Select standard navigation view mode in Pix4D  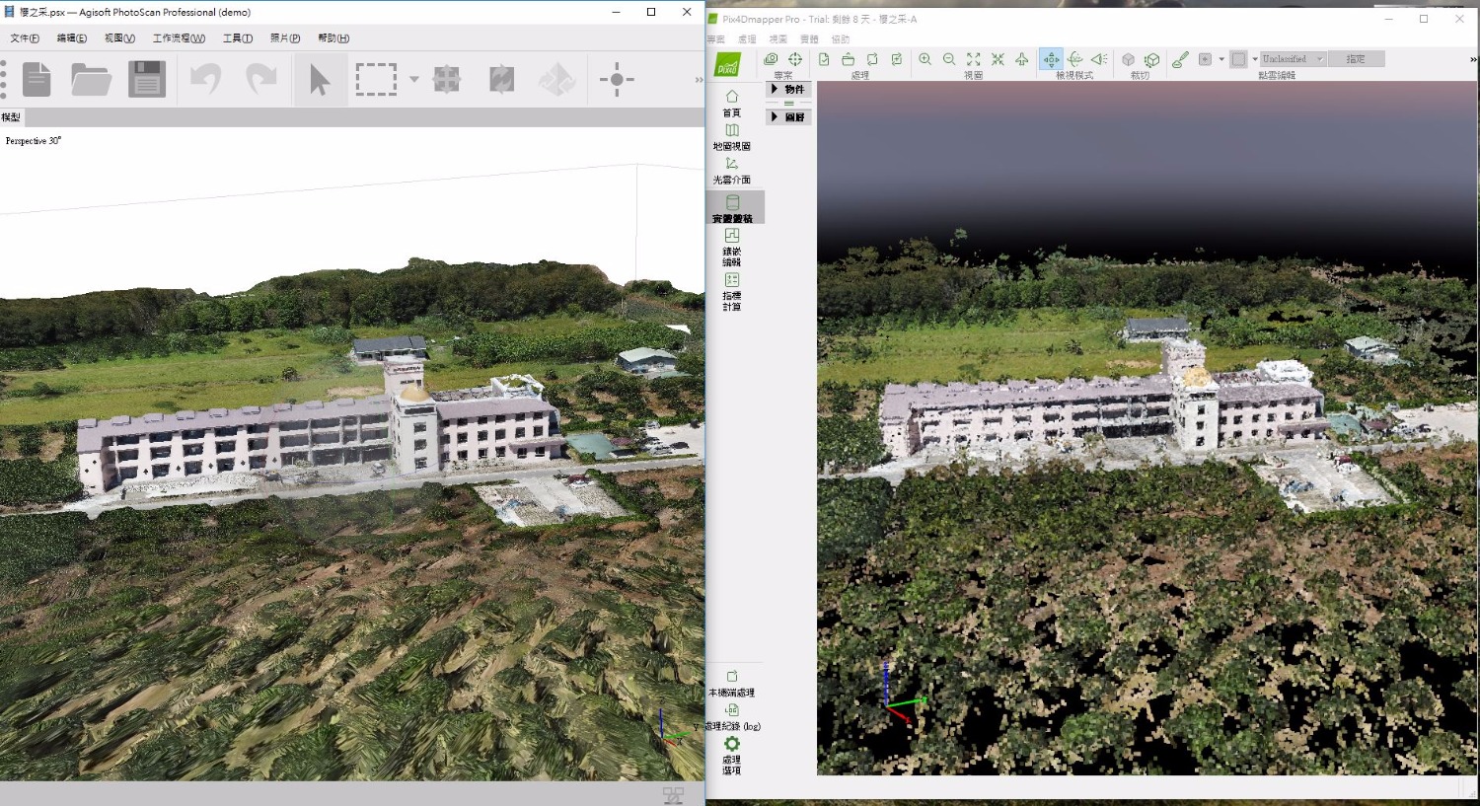coord(1051,59)
